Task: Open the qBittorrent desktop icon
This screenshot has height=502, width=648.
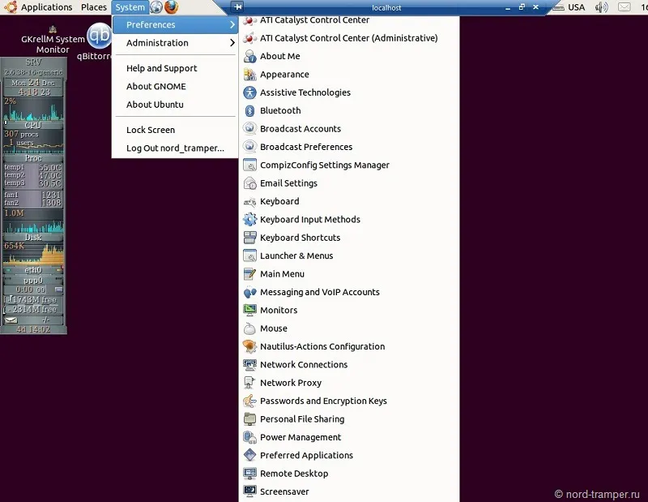Action: [x=98, y=36]
